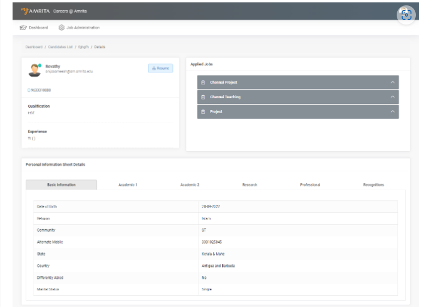The height and width of the screenshot is (307, 426).
Task: Collapse the Project job panel chevron
Action: tap(392, 112)
